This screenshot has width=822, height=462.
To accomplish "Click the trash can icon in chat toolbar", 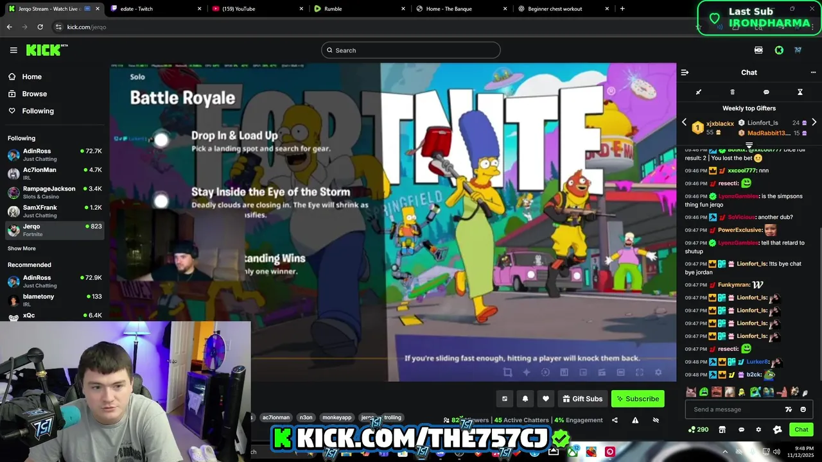I will tap(732, 92).
